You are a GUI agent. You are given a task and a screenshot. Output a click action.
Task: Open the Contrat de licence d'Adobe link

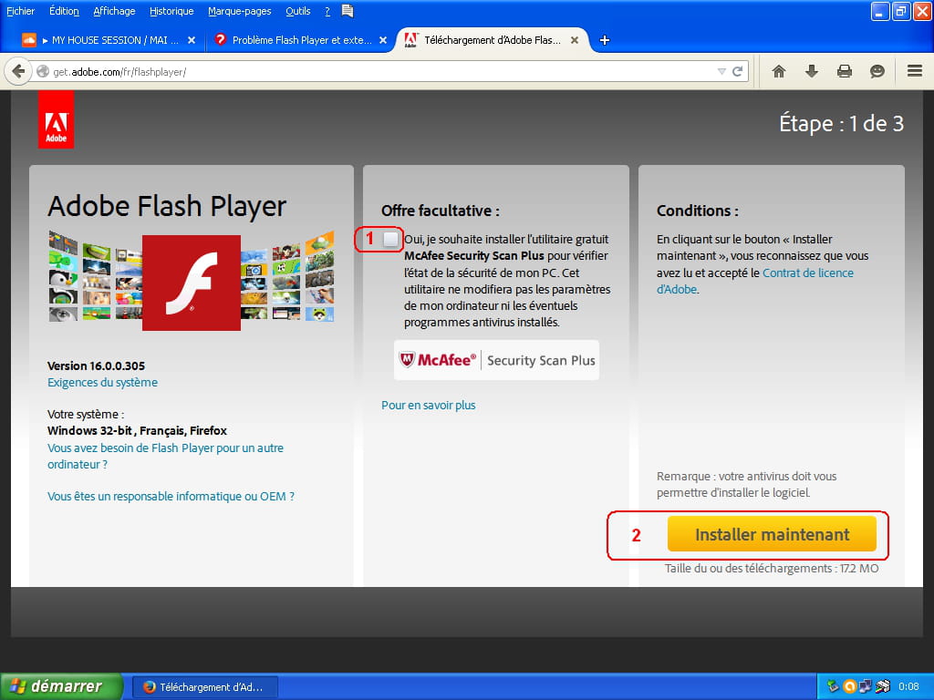(807, 273)
